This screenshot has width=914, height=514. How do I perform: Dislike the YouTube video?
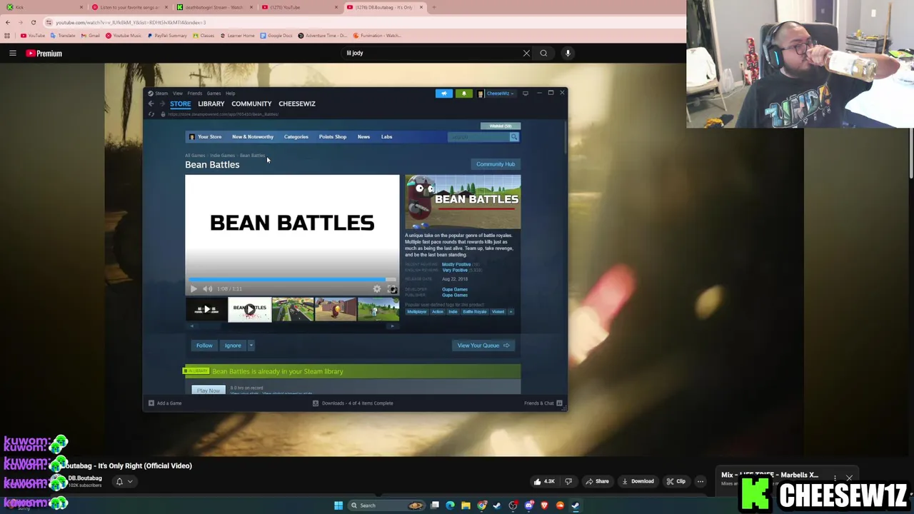tap(568, 482)
